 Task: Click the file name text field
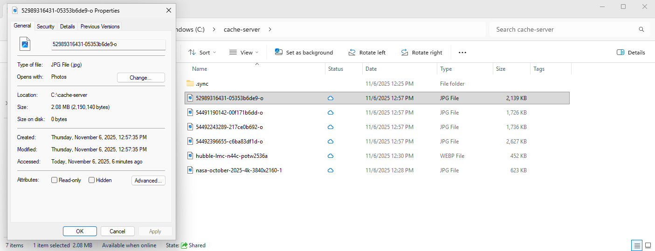[x=108, y=44]
